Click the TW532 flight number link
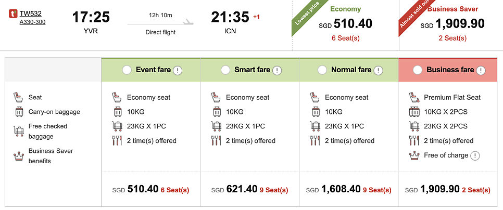 (x=30, y=14)
